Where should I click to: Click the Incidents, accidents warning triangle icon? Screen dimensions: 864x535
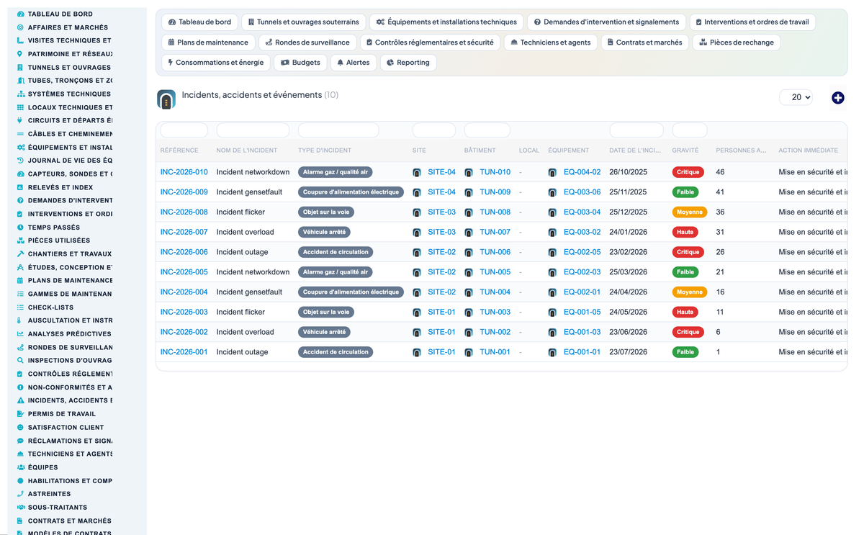point(20,400)
